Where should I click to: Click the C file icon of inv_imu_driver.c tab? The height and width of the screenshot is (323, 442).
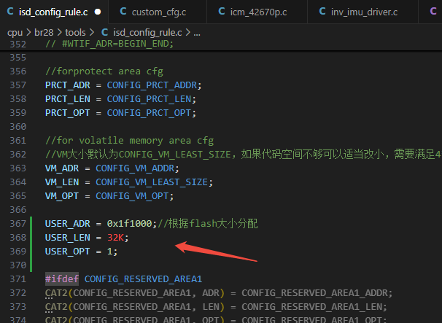pos(322,12)
